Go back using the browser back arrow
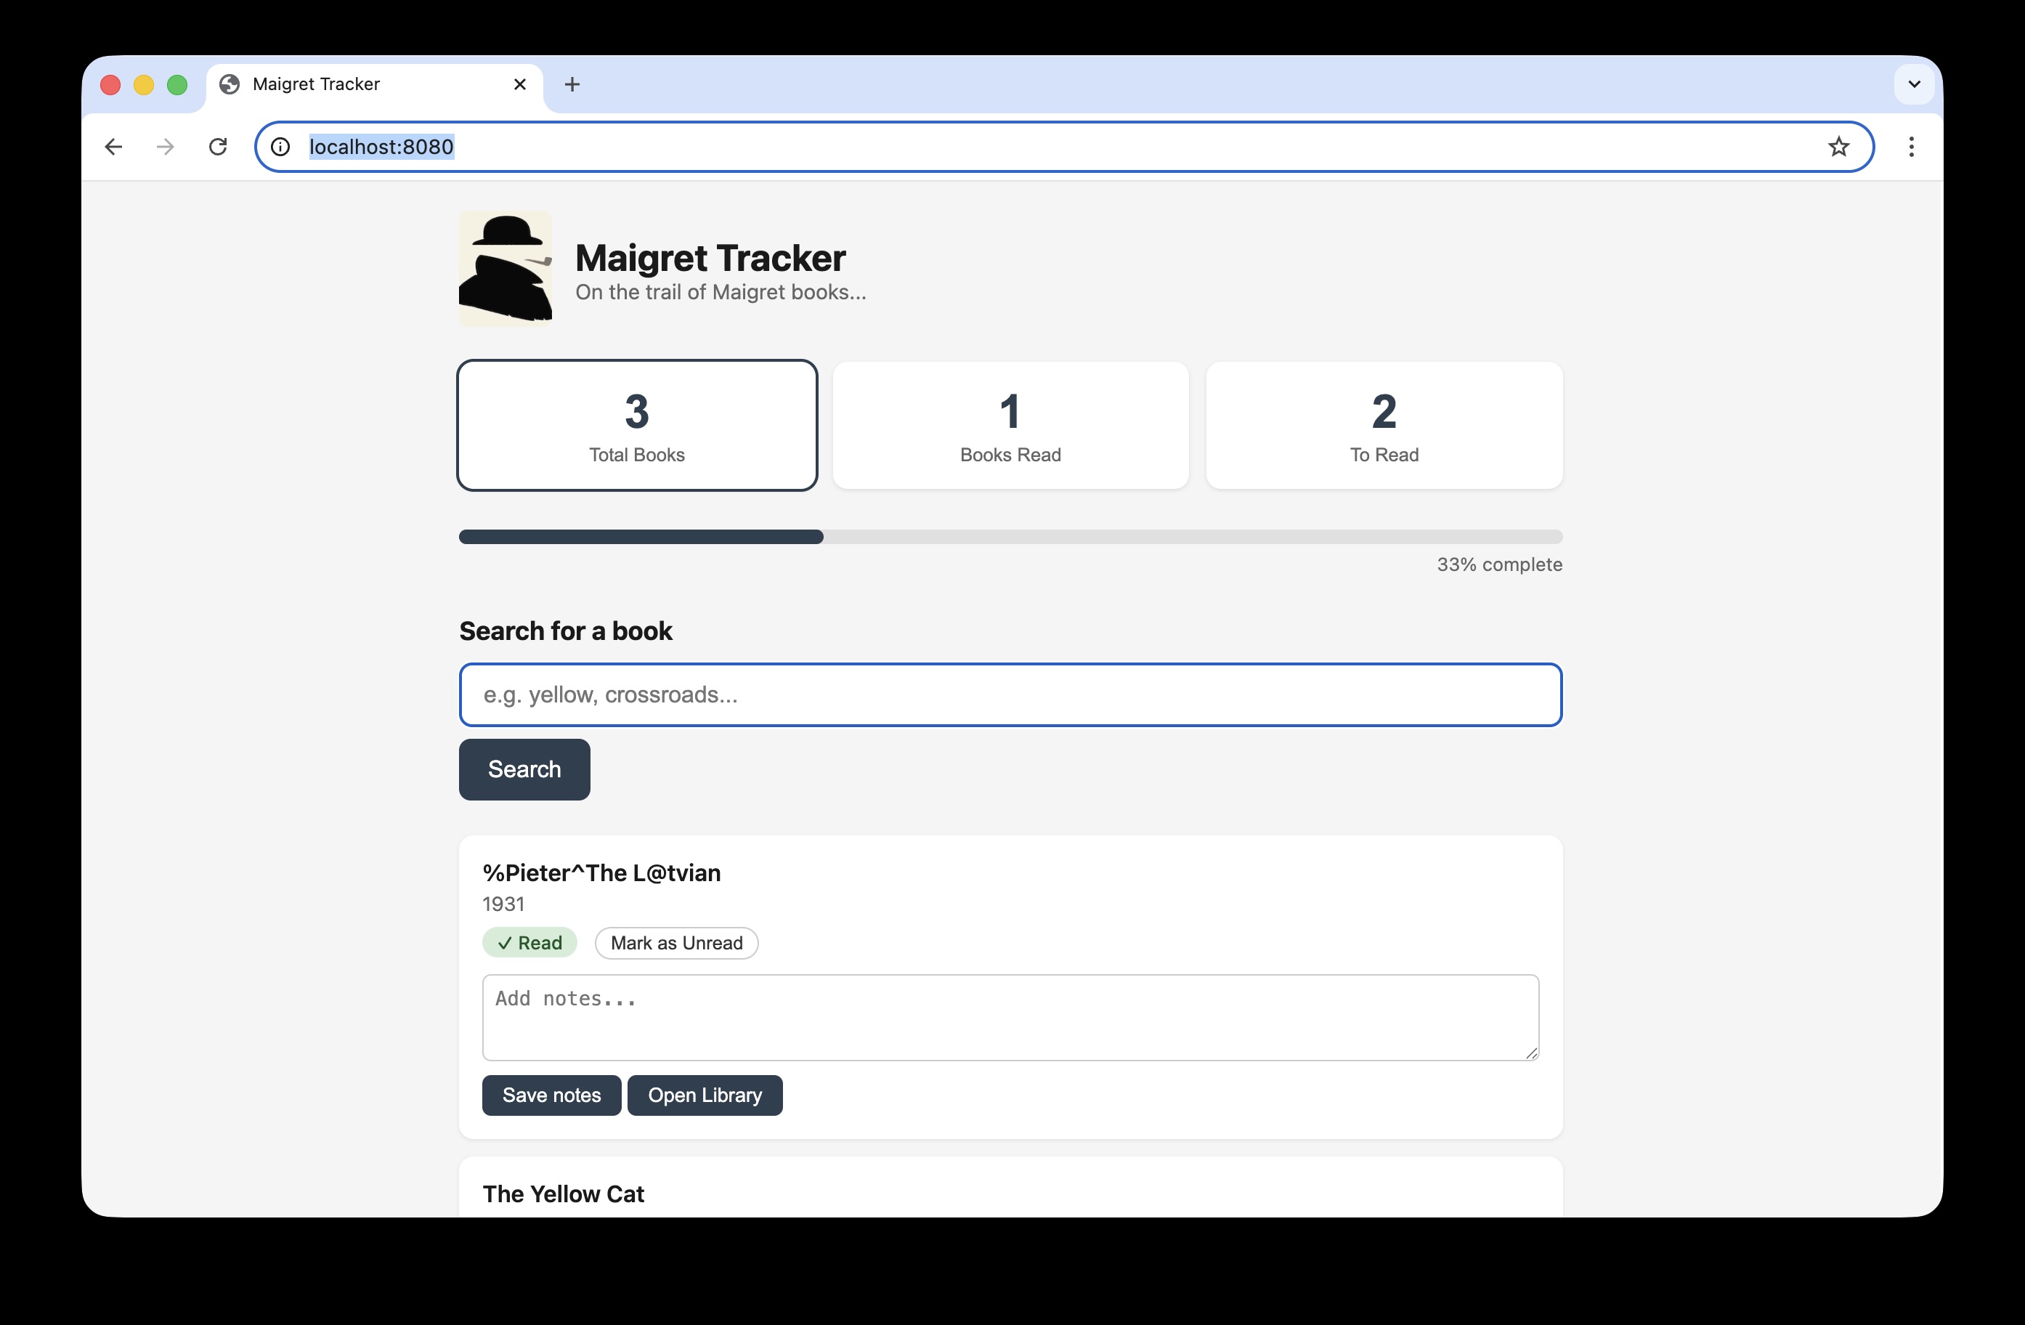Screen dimensions: 2025x1325 click(x=113, y=147)
